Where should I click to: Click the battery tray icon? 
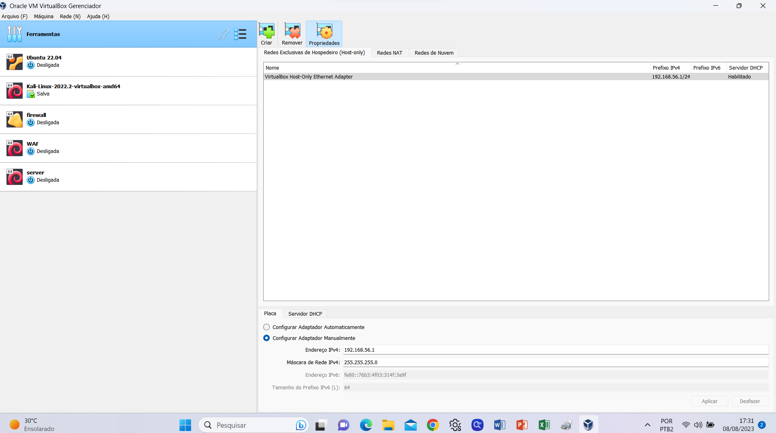coord(710,425)
